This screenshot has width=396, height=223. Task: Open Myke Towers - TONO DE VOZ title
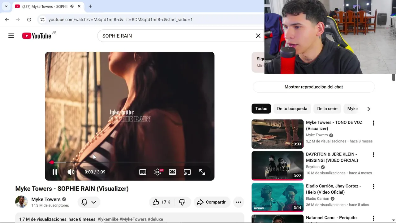[334, 125]
